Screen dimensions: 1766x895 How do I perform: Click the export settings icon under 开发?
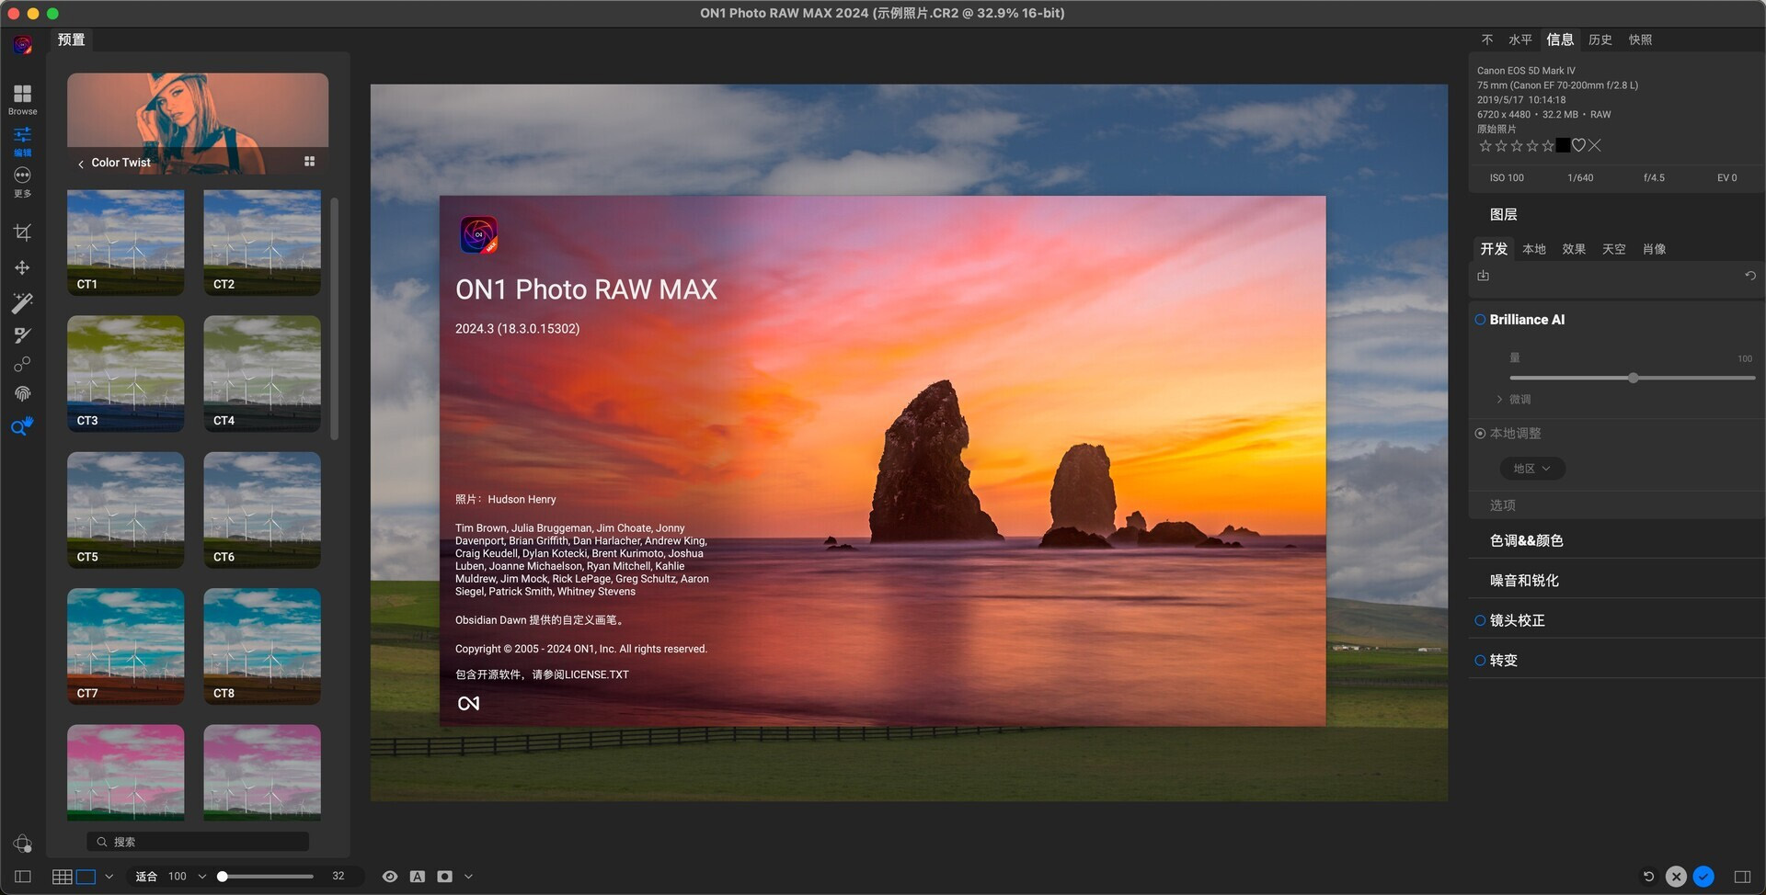pos(1483,276)
